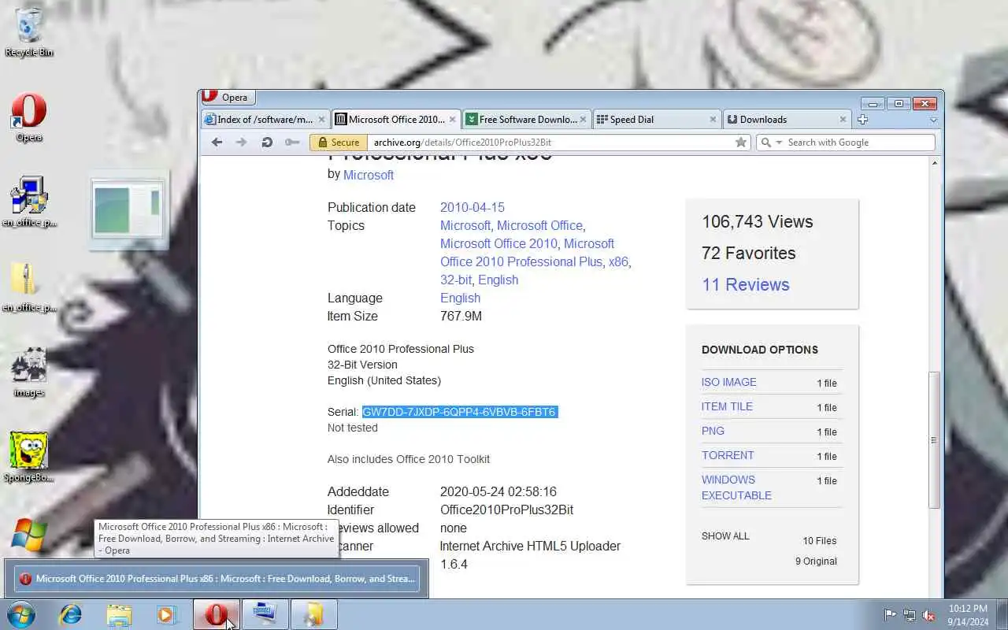Screen dimensions: 1008x630
Task: Open the Recycle Bin desktop icon
Action: (29, 31)
